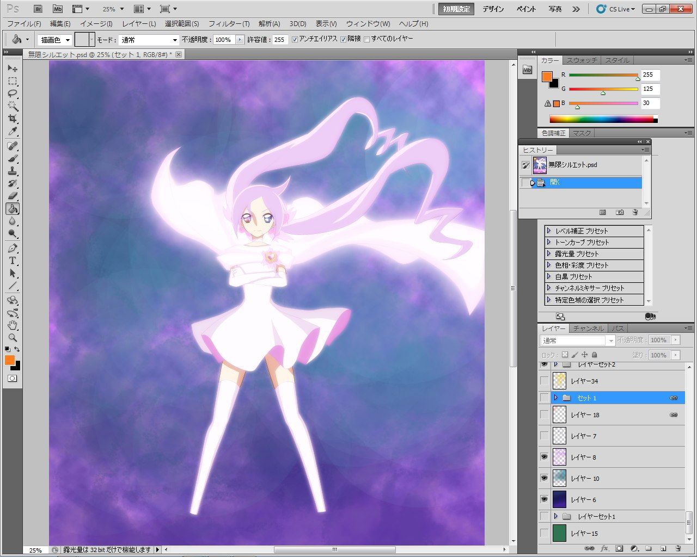Select the Path Selection tool
The height and width of the screenshot is (557, 697).
coord(13,274)
